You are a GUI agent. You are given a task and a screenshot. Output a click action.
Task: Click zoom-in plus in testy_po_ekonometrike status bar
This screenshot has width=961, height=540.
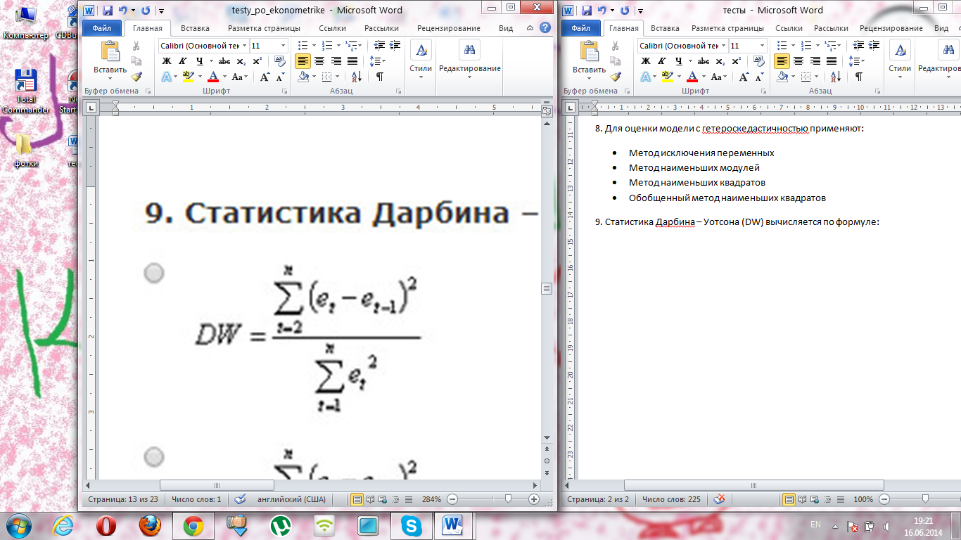coord(534,499)
